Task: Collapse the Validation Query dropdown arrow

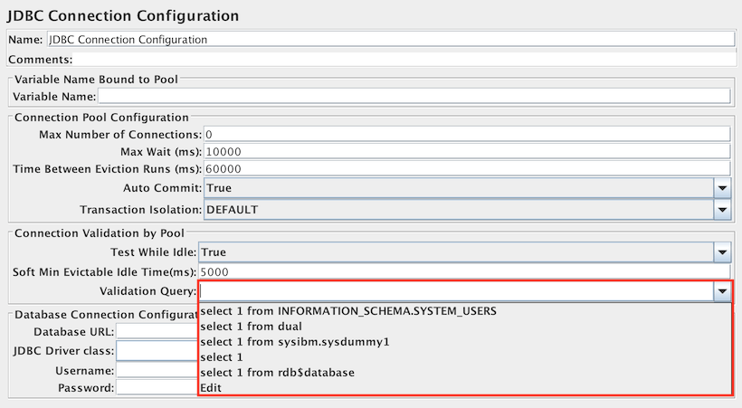Action: (x=721, y=291)
